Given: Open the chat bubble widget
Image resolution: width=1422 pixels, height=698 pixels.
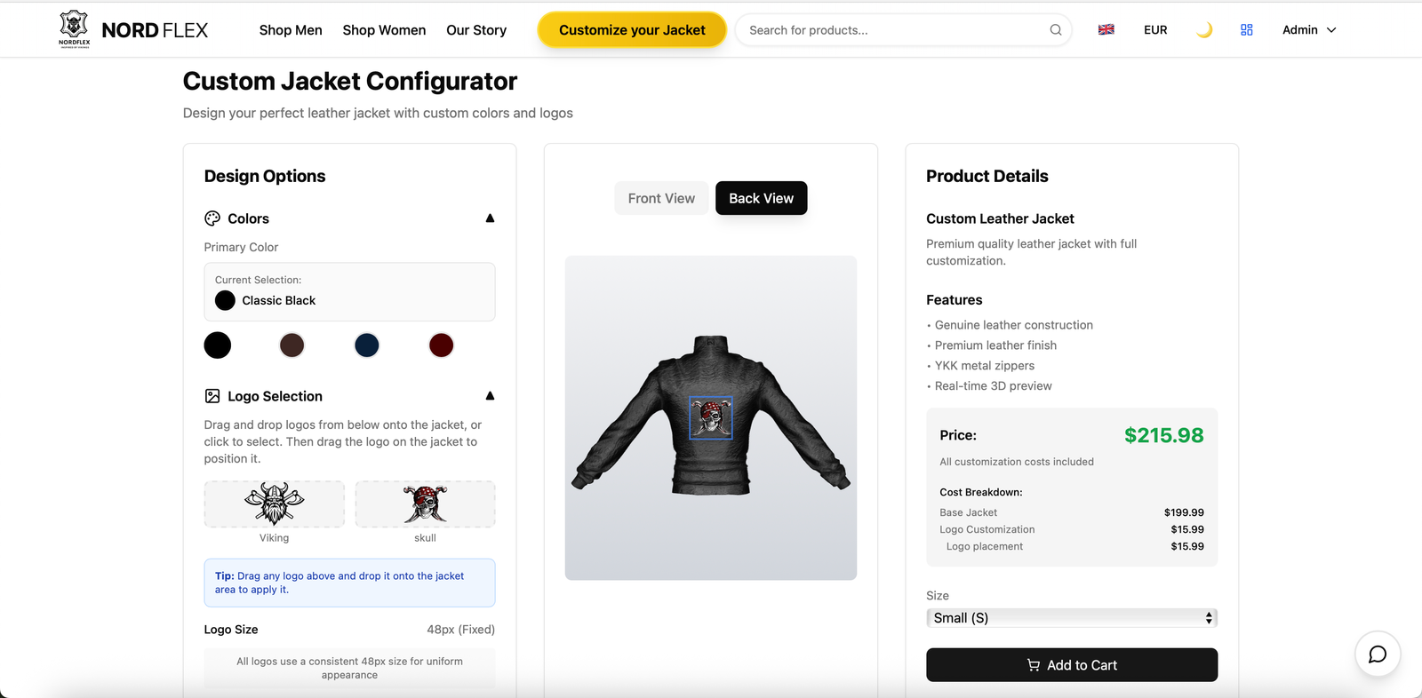Looking at the screenshot, I should 1377,654.
